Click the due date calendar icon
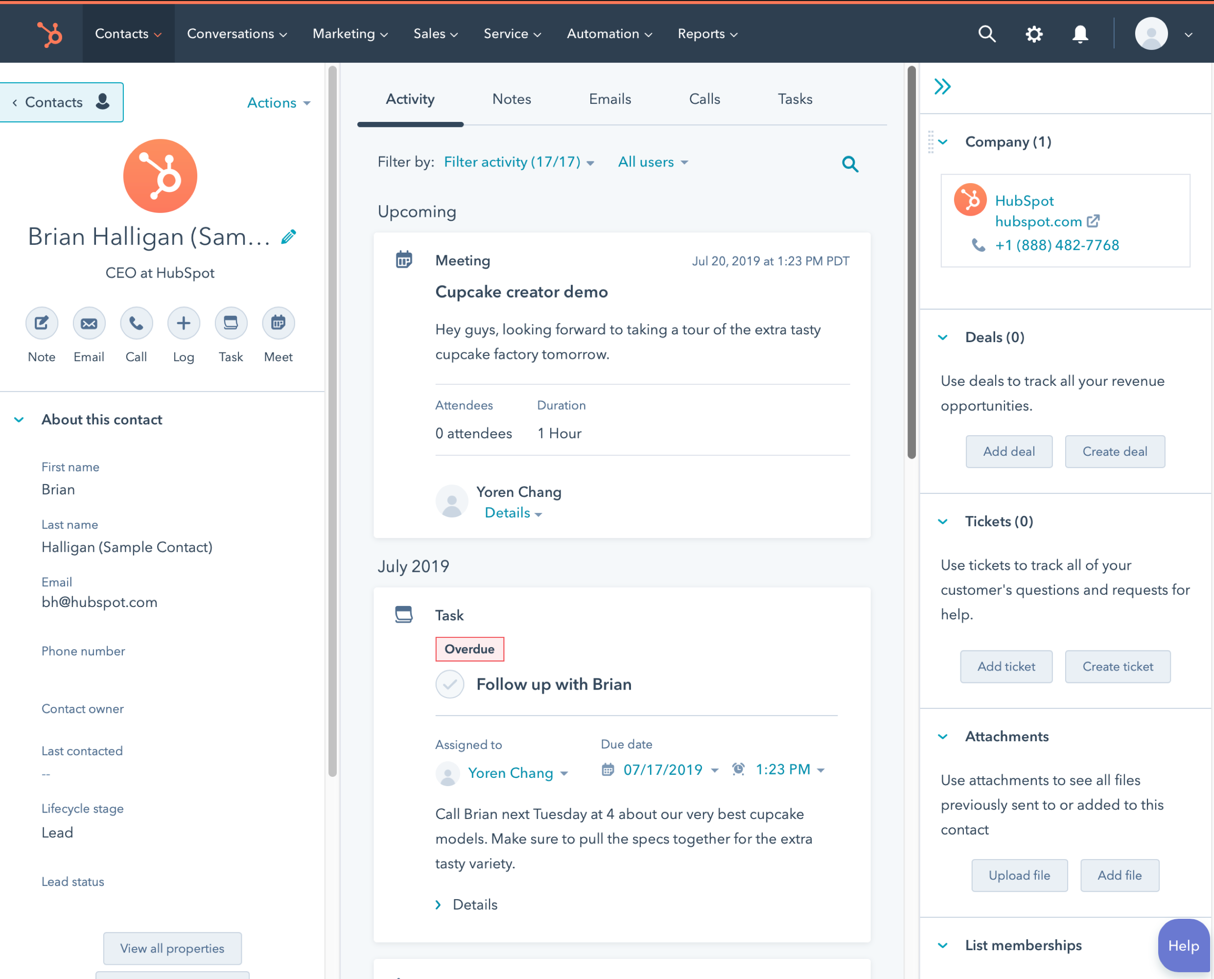The image size is (1214, 979). coord(607,769)
